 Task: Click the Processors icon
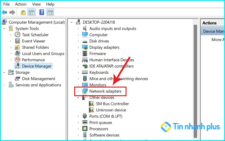pyautogui.click(x=85, y=128)
